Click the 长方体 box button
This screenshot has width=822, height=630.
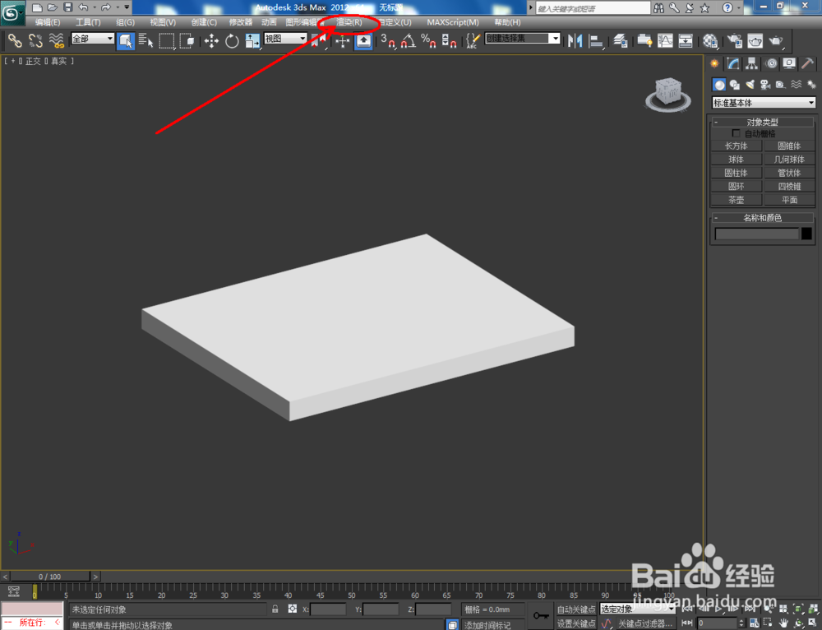pyautogui.click(x=736, y=146)
